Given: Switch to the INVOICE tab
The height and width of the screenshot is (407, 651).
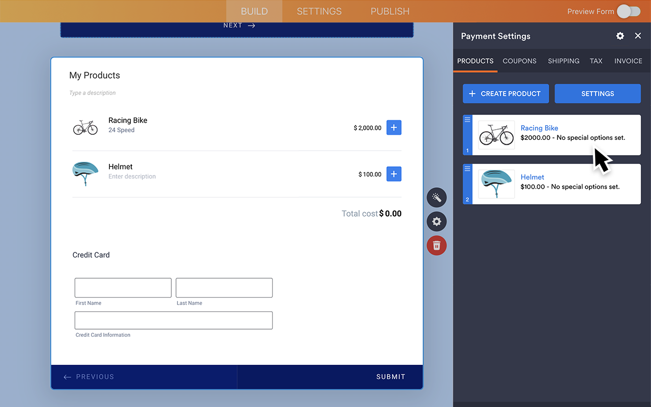Looking at the screenshot, I should 628,61.
